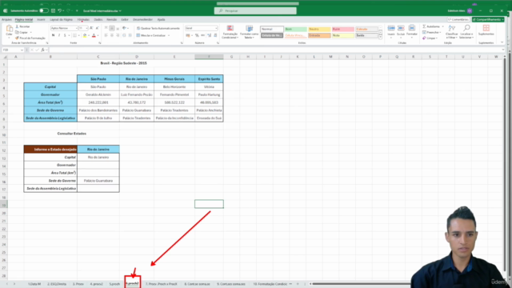Apply the Ruim red cell style

343,29
